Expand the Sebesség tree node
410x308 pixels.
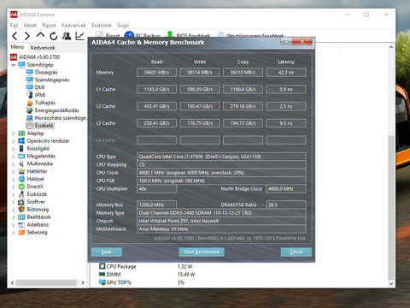pyautogui.click(x=13, y=233)
